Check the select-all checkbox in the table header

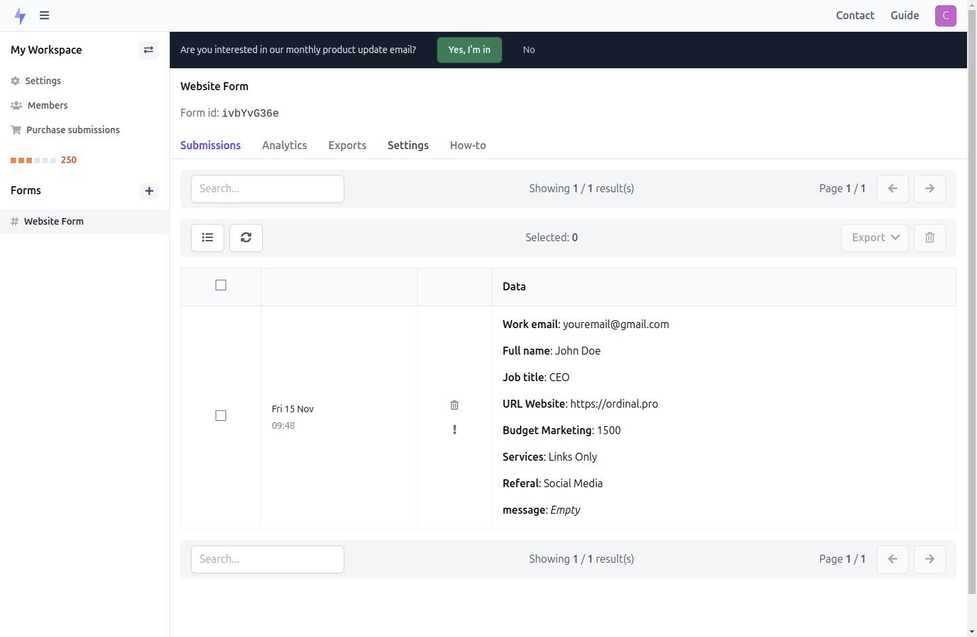point(220,284)
